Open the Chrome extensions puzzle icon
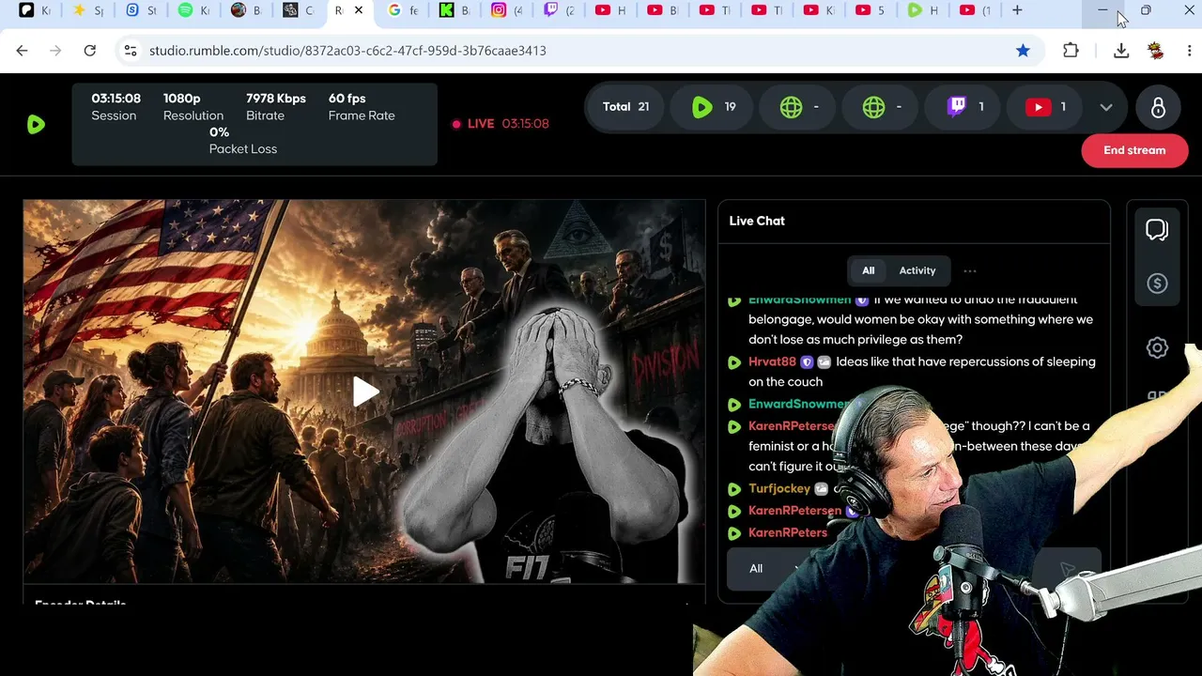Viewport: 1202px width, 676px height. click(x=1071, y=51)
